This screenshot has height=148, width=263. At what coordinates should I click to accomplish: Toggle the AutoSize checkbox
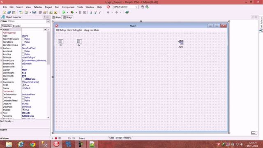(23, 54)
